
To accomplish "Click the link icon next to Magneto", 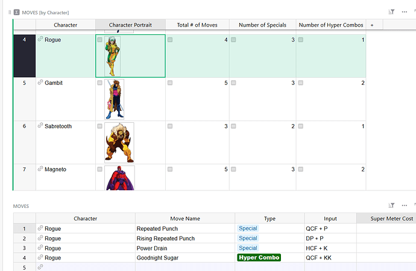I will coord(40,169).
